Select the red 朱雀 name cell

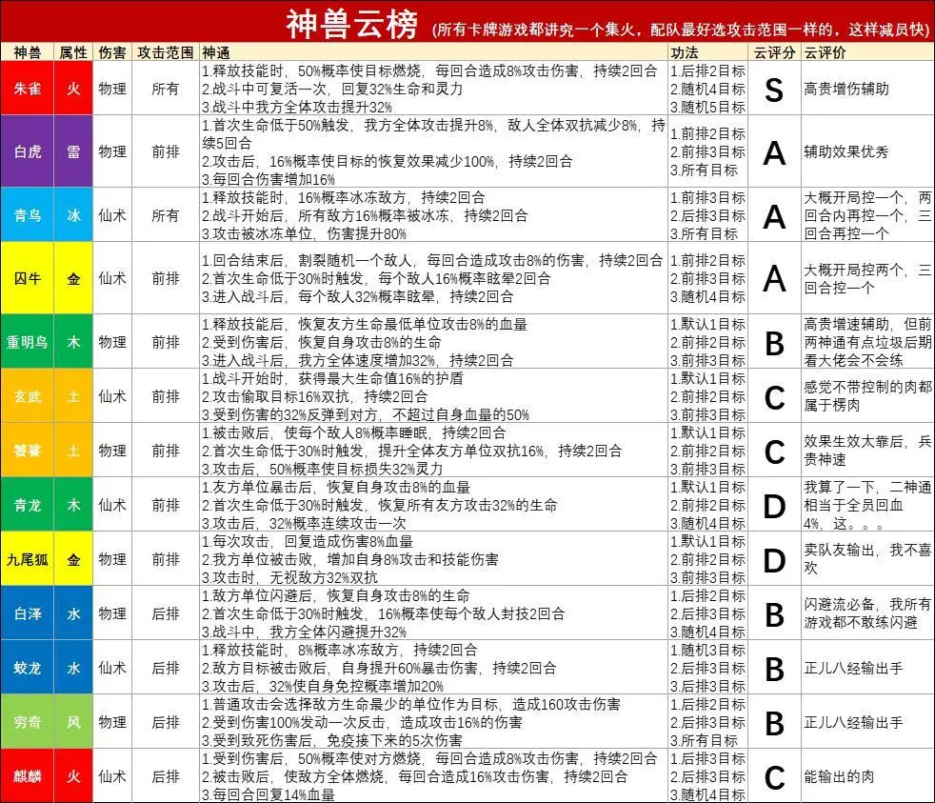coord(26,89)
